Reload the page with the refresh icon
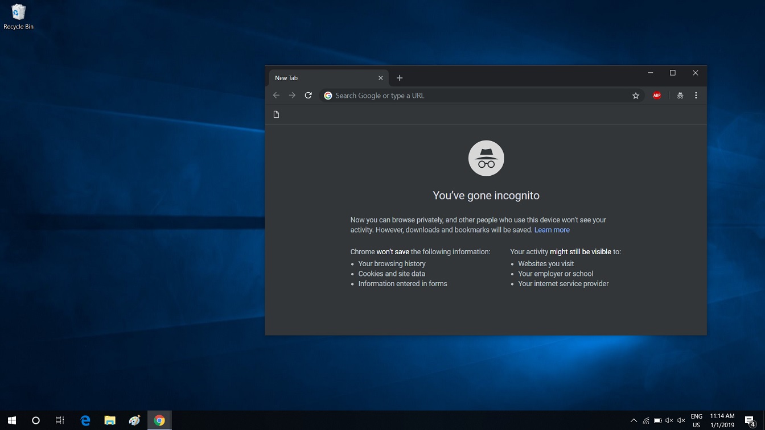The image size is (765, 430). point(308,96)
